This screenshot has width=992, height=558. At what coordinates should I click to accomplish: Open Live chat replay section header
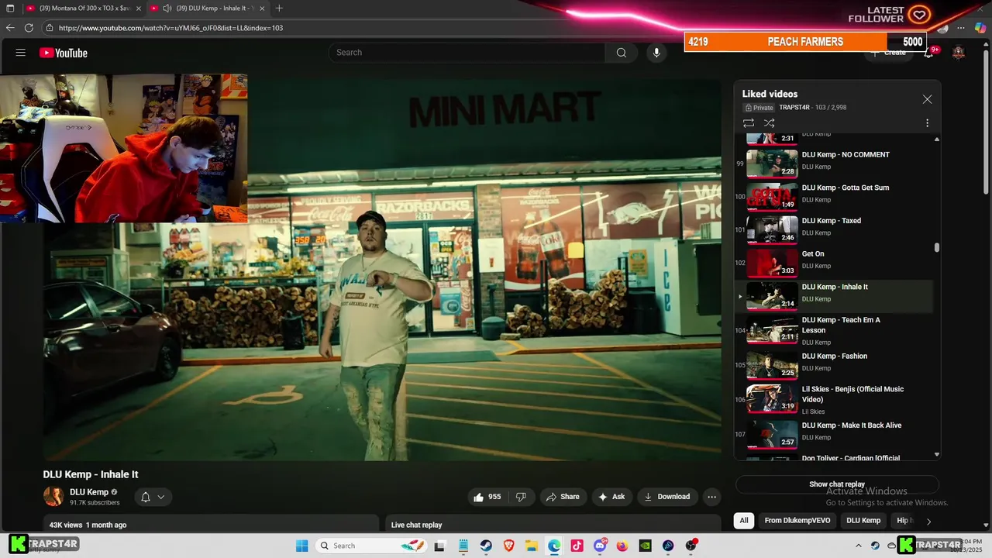click(x=553, y=525)
